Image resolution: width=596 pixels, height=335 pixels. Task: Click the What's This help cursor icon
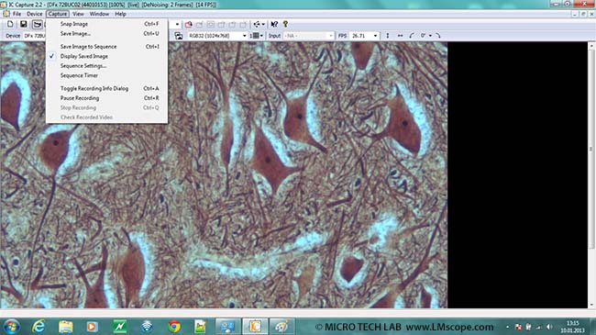[x=274, y=25]
